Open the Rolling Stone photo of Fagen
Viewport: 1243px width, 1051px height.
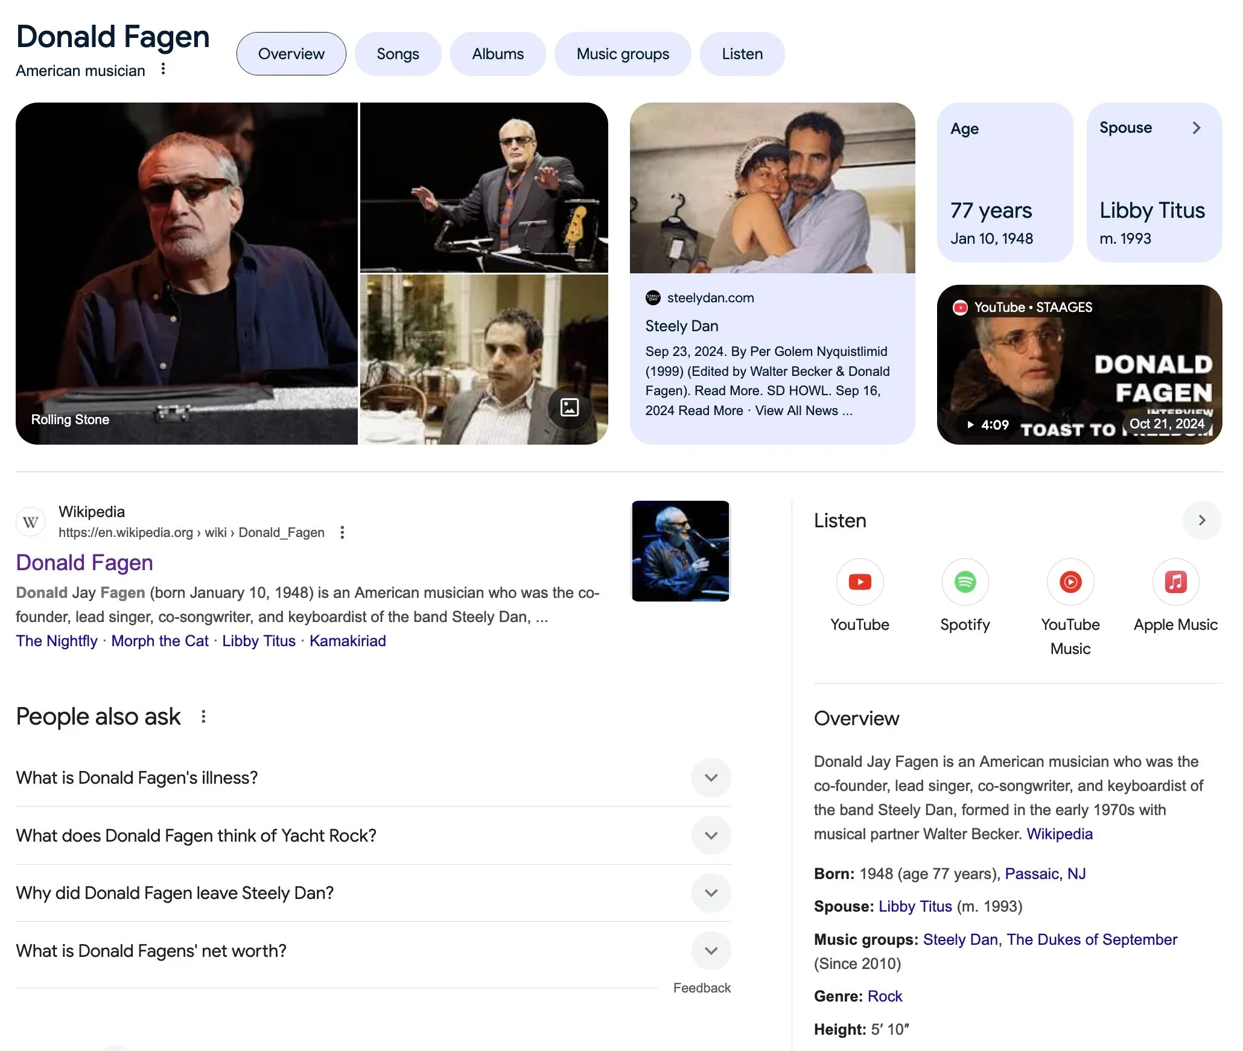coord(186,273)
